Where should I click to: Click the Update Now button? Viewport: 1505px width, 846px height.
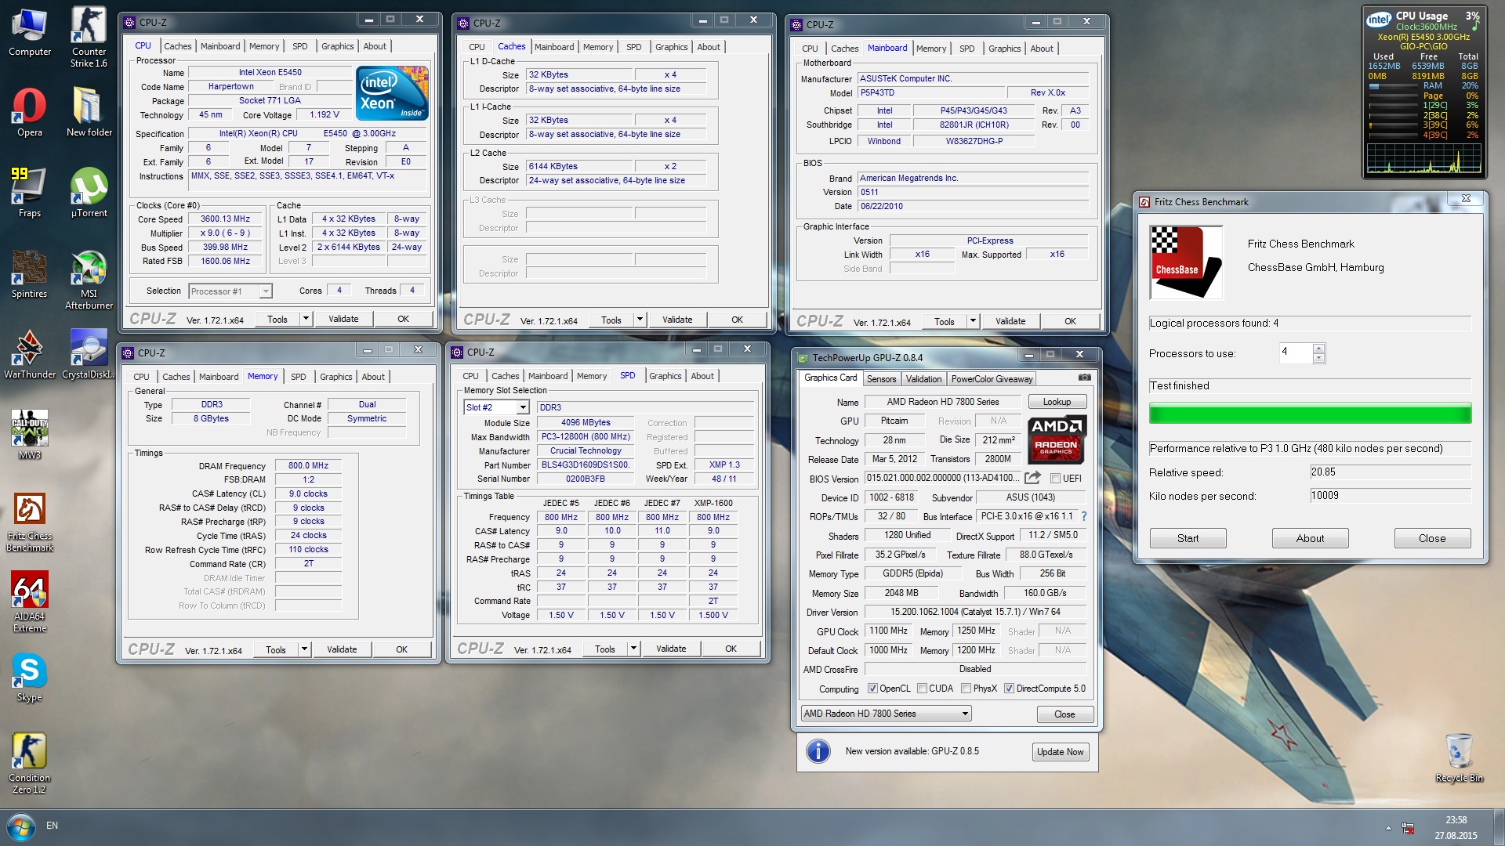pos(1060,752)
